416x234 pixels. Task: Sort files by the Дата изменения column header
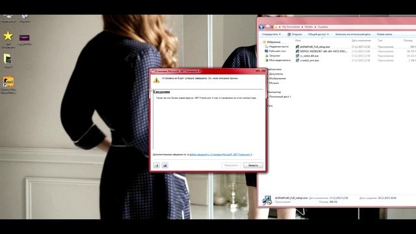coord(361,40)
